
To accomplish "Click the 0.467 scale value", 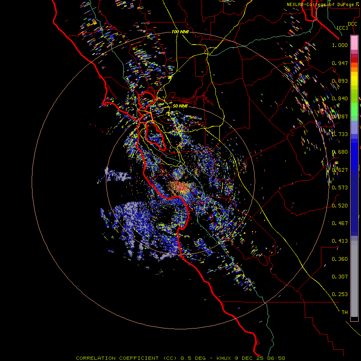I will coord(340,223).
